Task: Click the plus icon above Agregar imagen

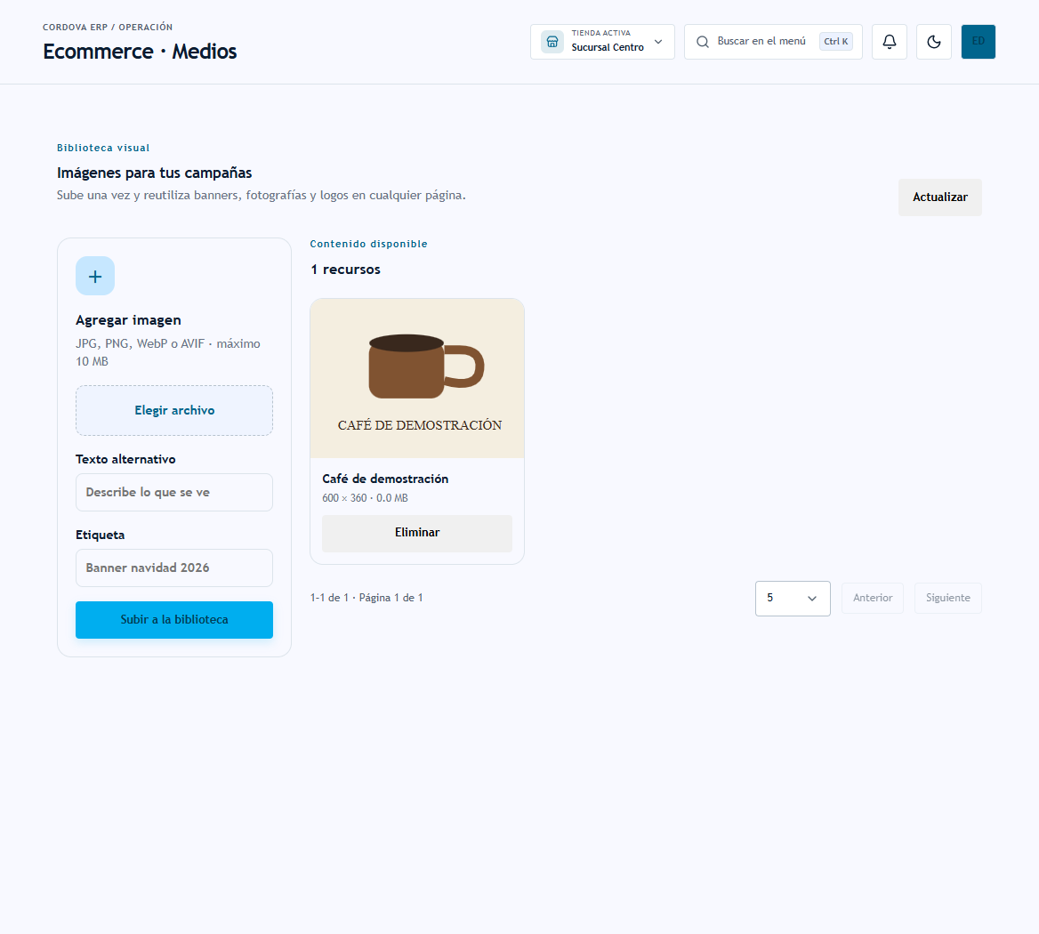Action: click(95, 277)
